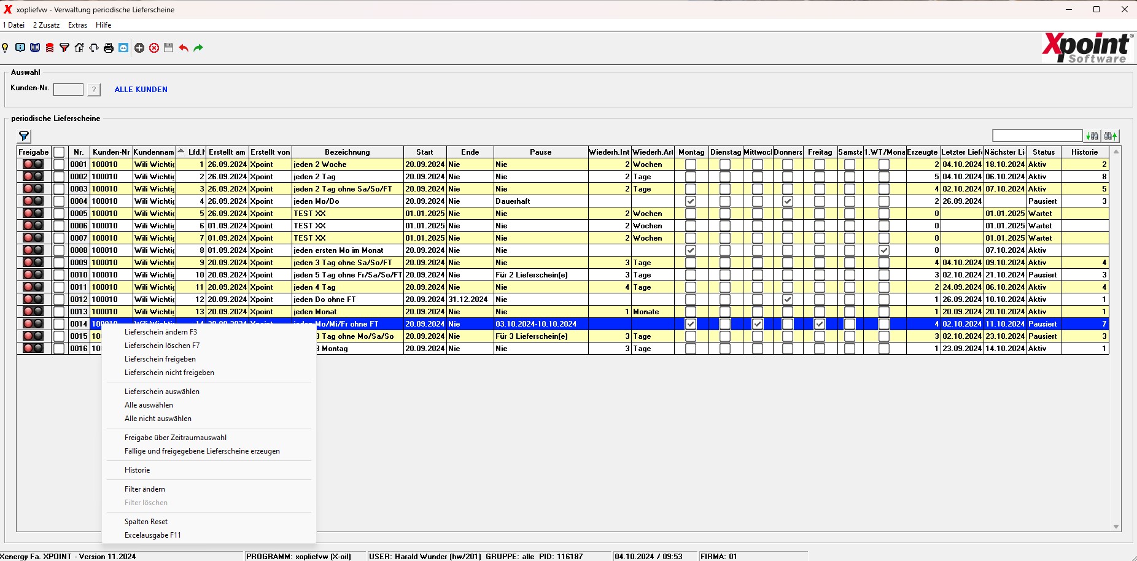Click traffic light icon of row 0016
This screenshot has width=1137, height=561.
point(33,348)
